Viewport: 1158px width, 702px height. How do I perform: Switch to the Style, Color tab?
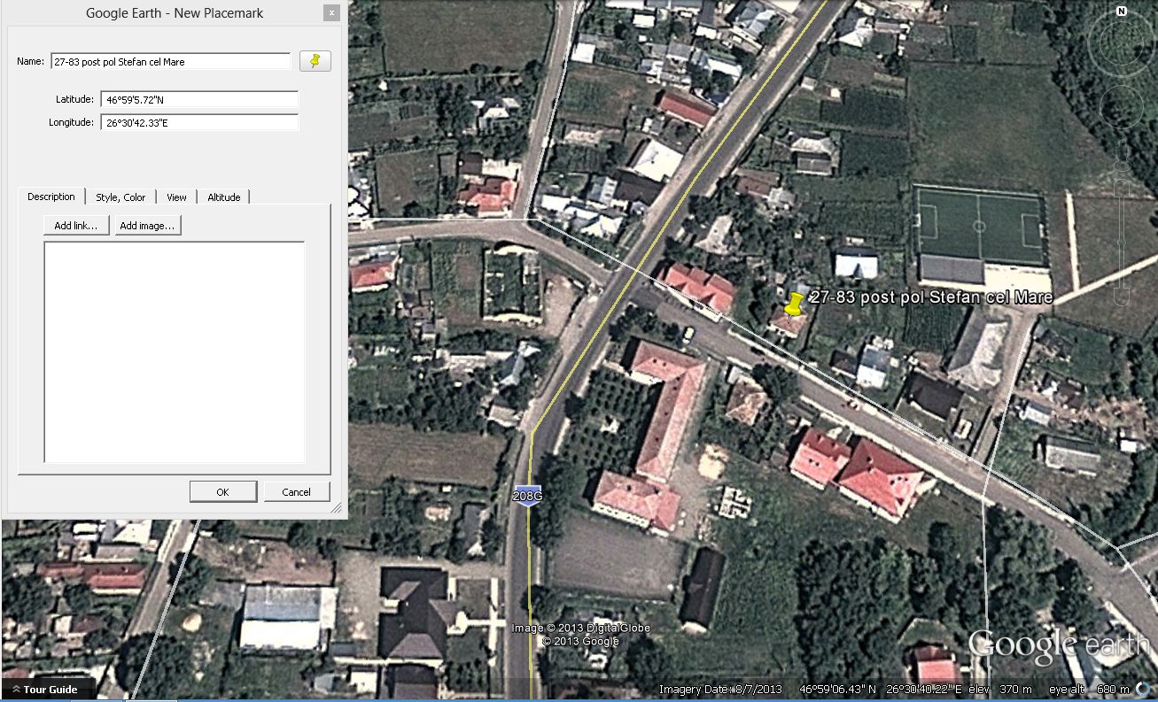coord(120,197)
